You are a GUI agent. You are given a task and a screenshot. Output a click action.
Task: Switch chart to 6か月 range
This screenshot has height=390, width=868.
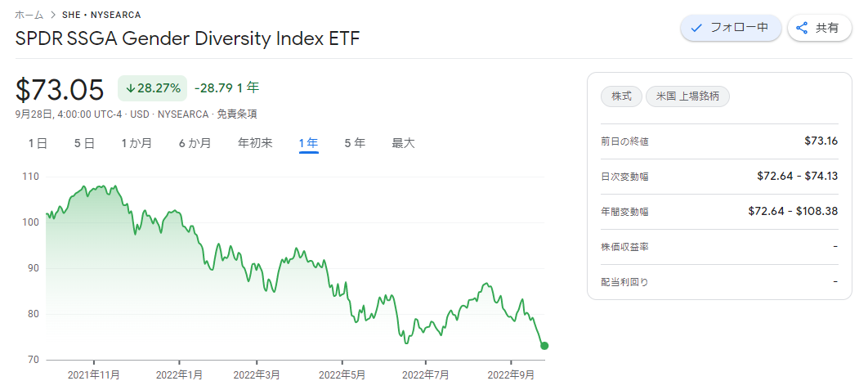pos(195,143)
